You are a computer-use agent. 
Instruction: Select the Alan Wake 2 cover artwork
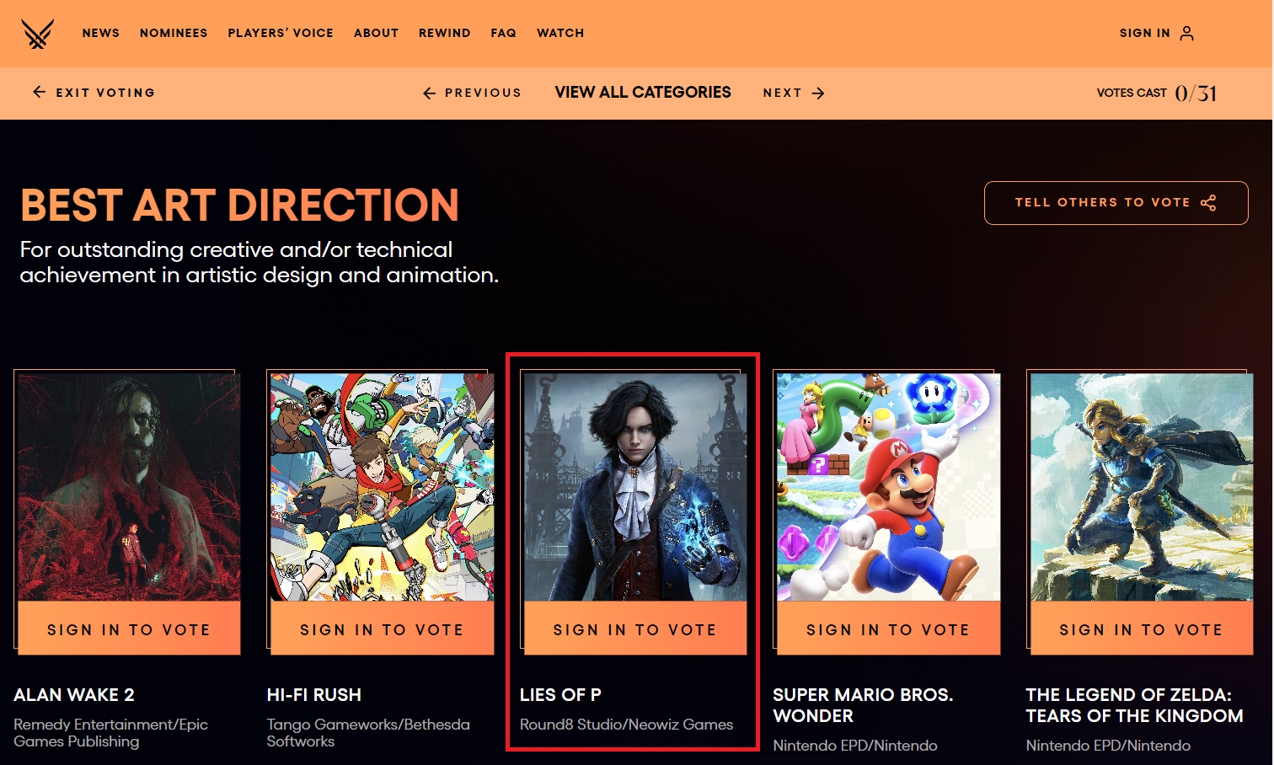(129, 487)
